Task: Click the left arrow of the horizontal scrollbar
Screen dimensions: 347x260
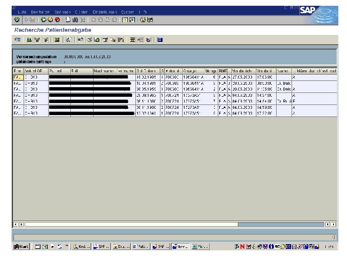Action: click(15, 224)
